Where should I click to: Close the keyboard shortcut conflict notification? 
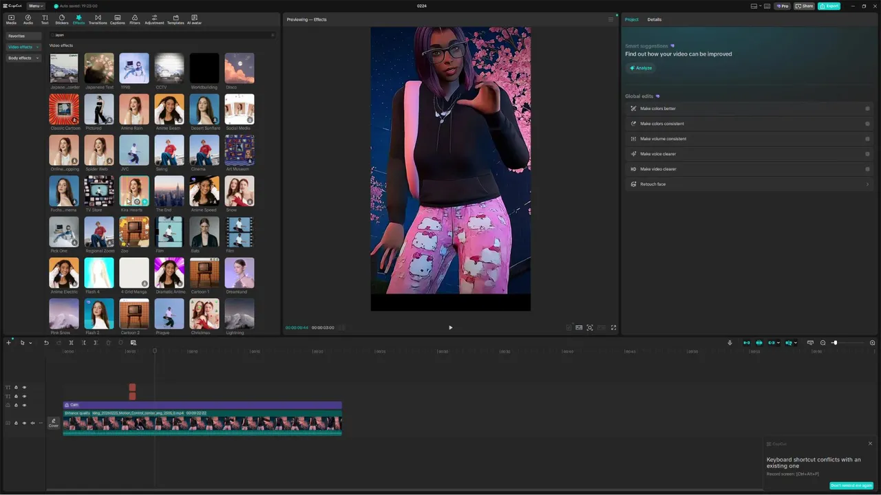pos(870,443)
